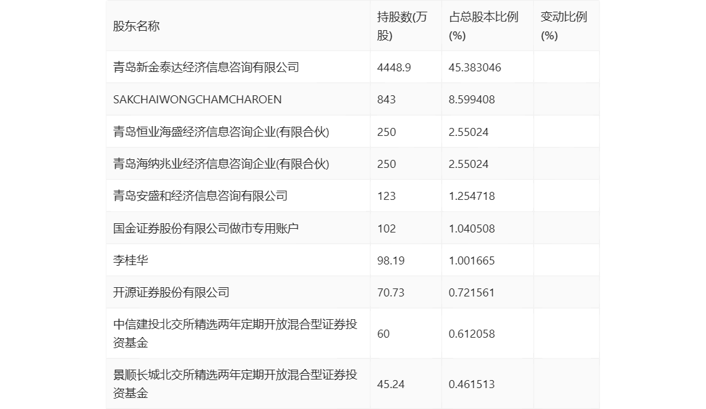This screenshot has height=409, width=706.
Task: Select shareholder 李桂华
Action: [x=130, y=260]
